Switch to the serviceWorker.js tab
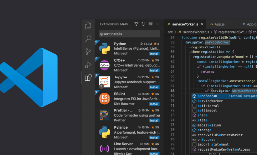257x155 pixels. 185,24
